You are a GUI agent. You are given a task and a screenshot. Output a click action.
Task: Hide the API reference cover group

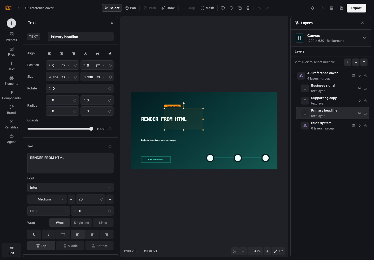click(359, 76)
